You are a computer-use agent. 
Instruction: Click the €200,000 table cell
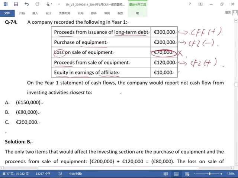click(x=164, y=42)
